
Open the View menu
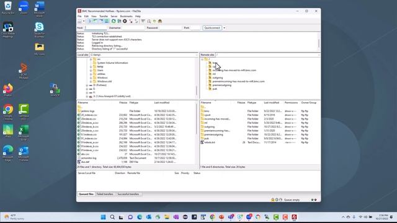pos(94,16)
